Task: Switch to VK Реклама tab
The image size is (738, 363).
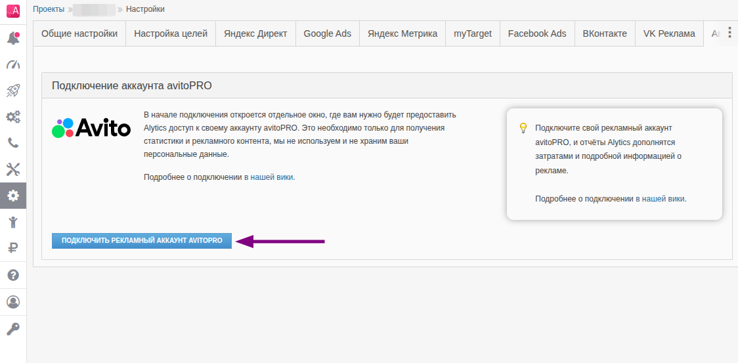Action: pyautogui.click(x=669, y=34)
